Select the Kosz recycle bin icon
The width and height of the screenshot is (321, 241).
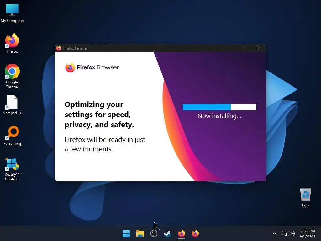click(x=305, y=197)
